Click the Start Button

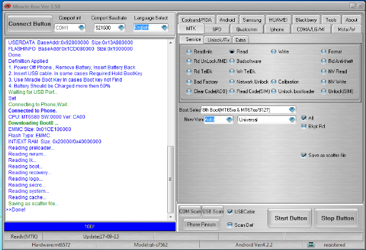(x=290, y=218)
